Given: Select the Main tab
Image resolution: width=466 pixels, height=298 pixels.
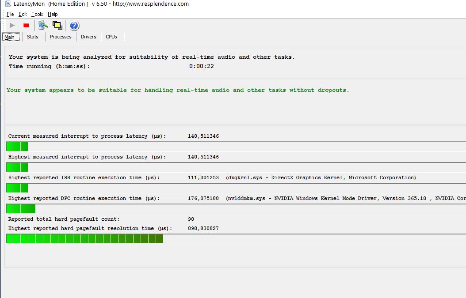Looking at the screenshot, I should pos(11,37).
